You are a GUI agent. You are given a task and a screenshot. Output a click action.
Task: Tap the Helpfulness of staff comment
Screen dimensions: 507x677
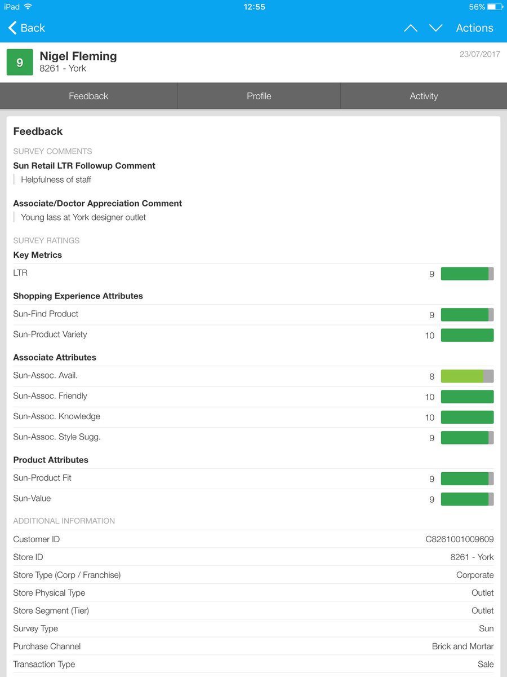(x=56, y=179)
